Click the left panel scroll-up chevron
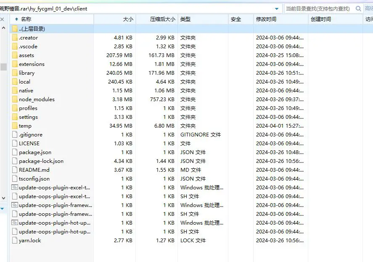 pos(3,28)
